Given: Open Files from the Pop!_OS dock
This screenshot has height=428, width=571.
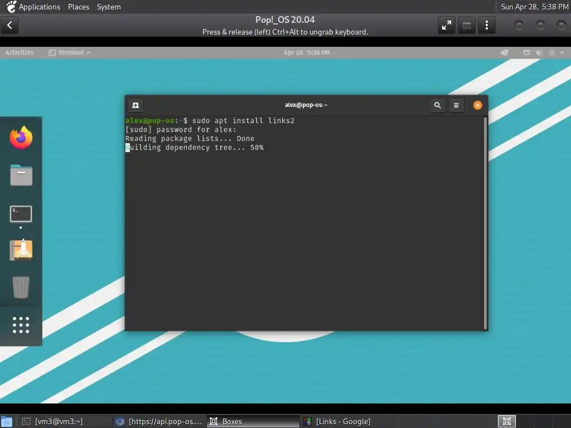Looking at the screenshot, I should point(21,176).
